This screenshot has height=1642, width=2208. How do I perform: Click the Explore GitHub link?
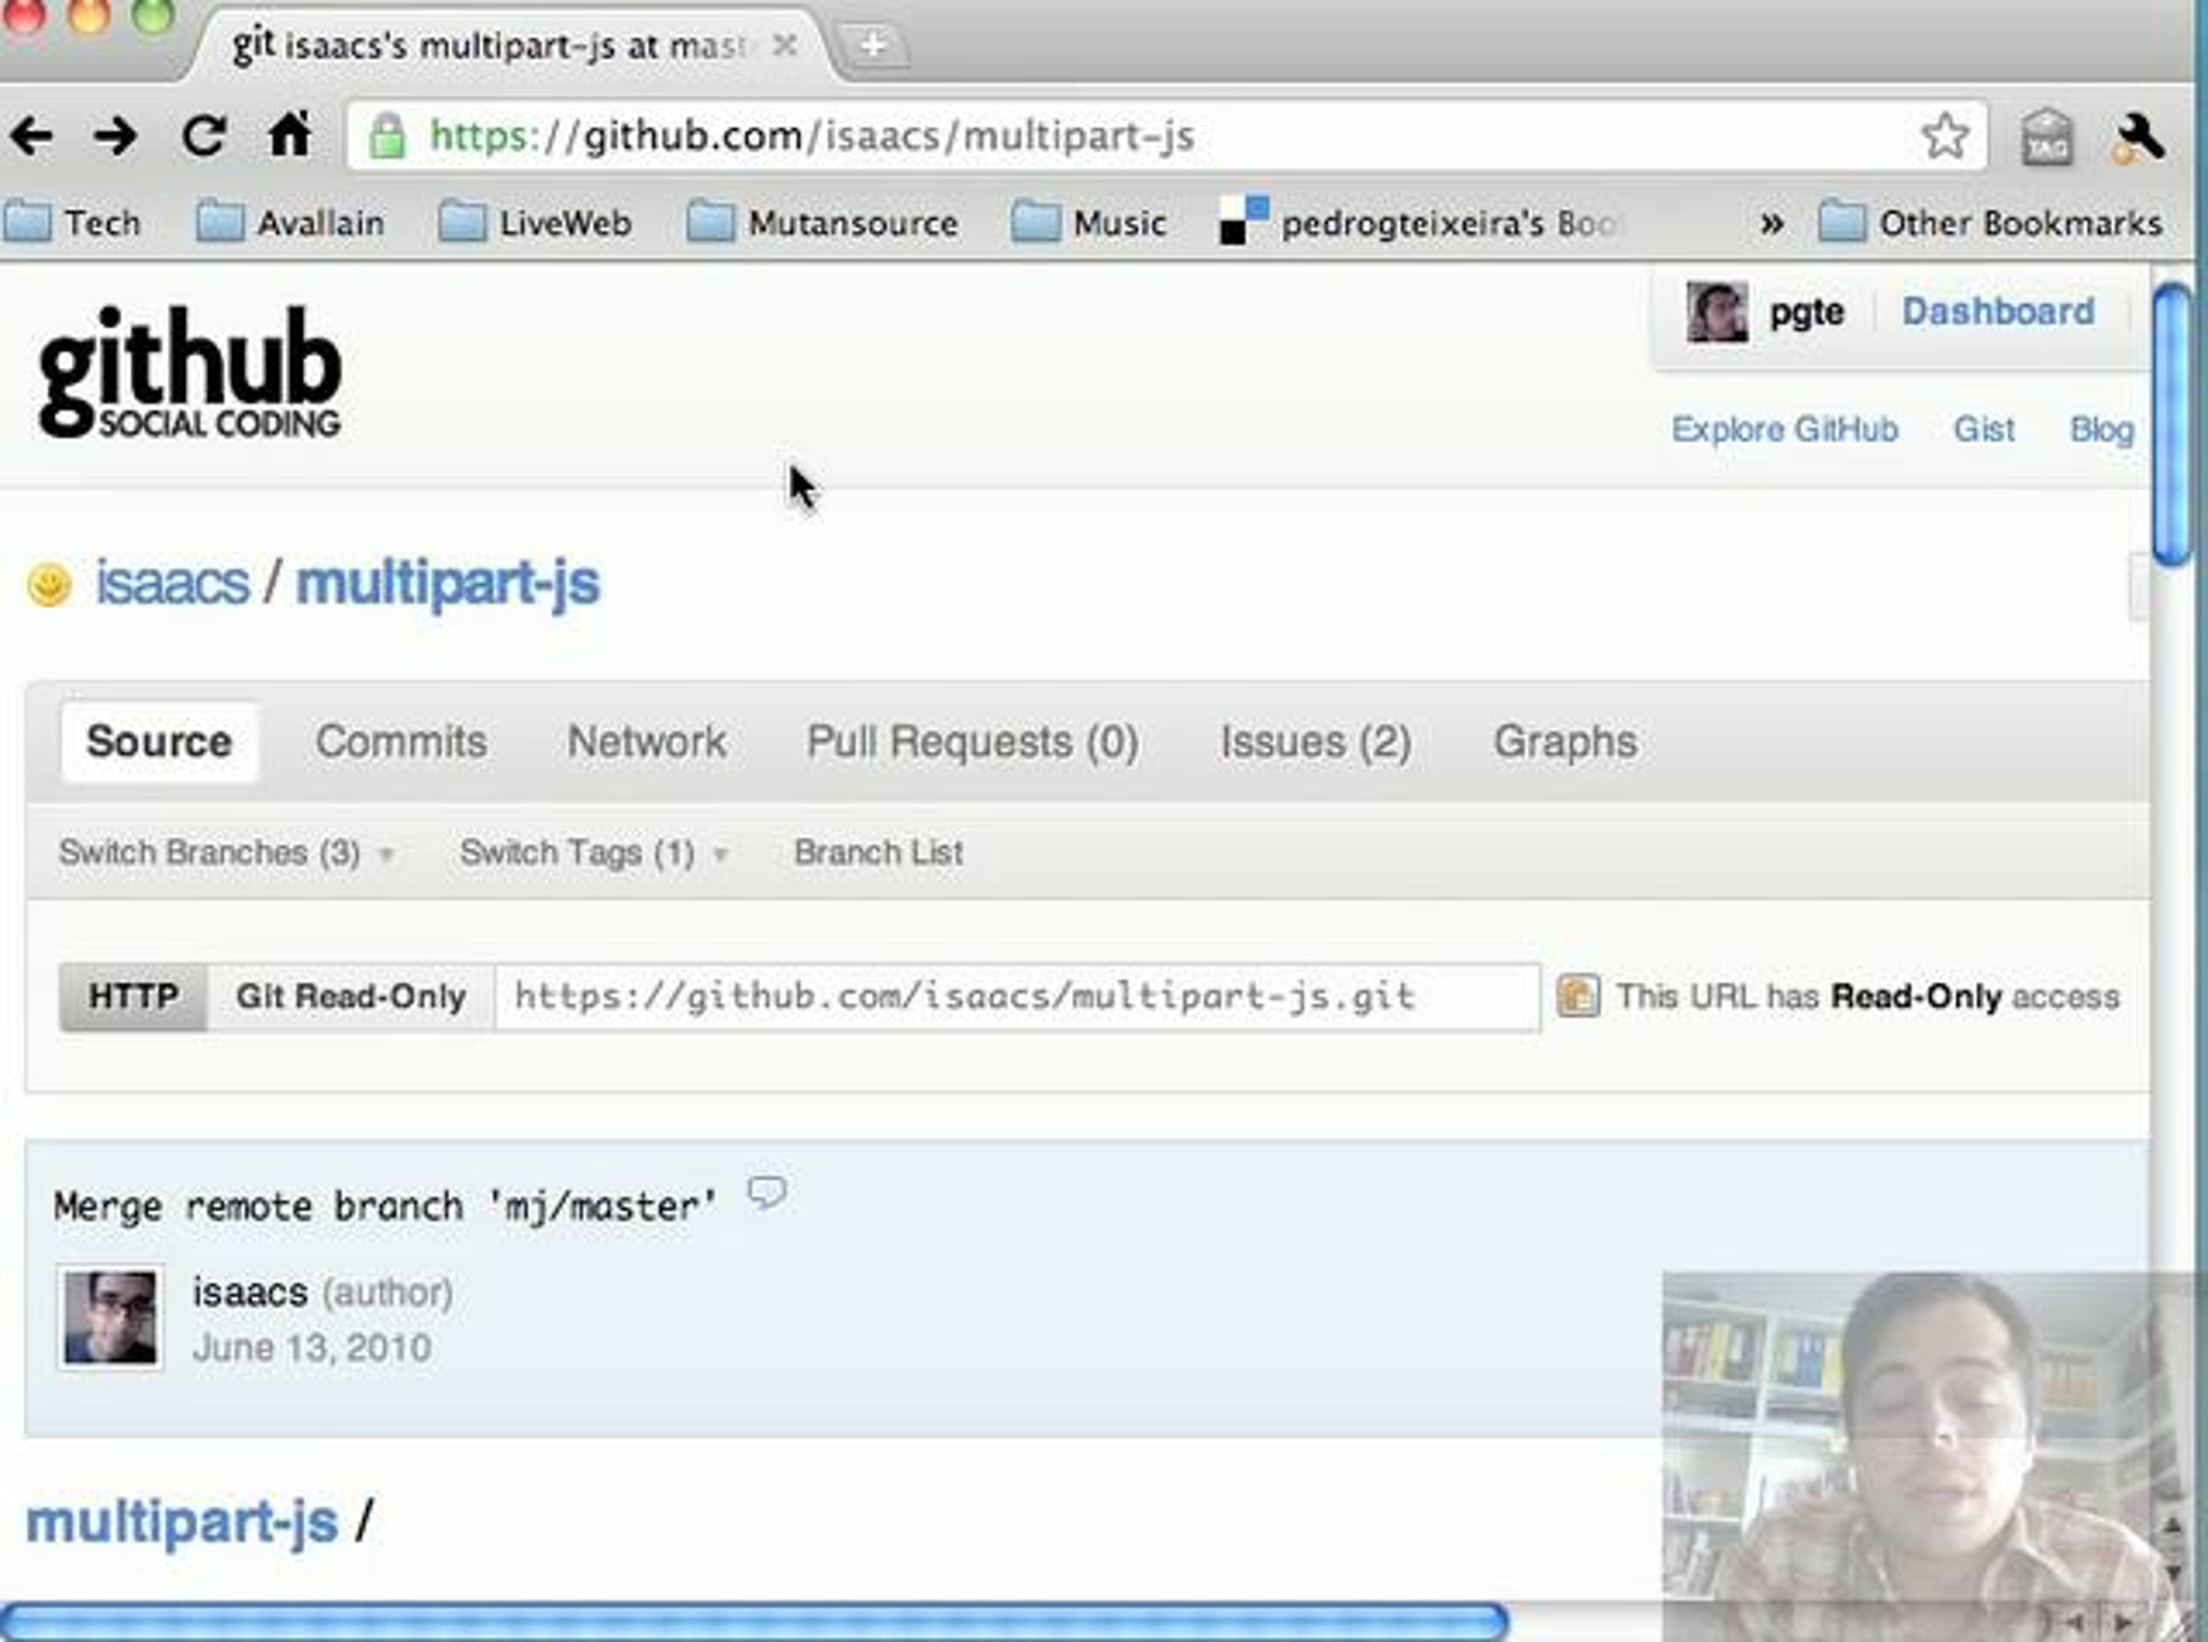coord(1785,430)
